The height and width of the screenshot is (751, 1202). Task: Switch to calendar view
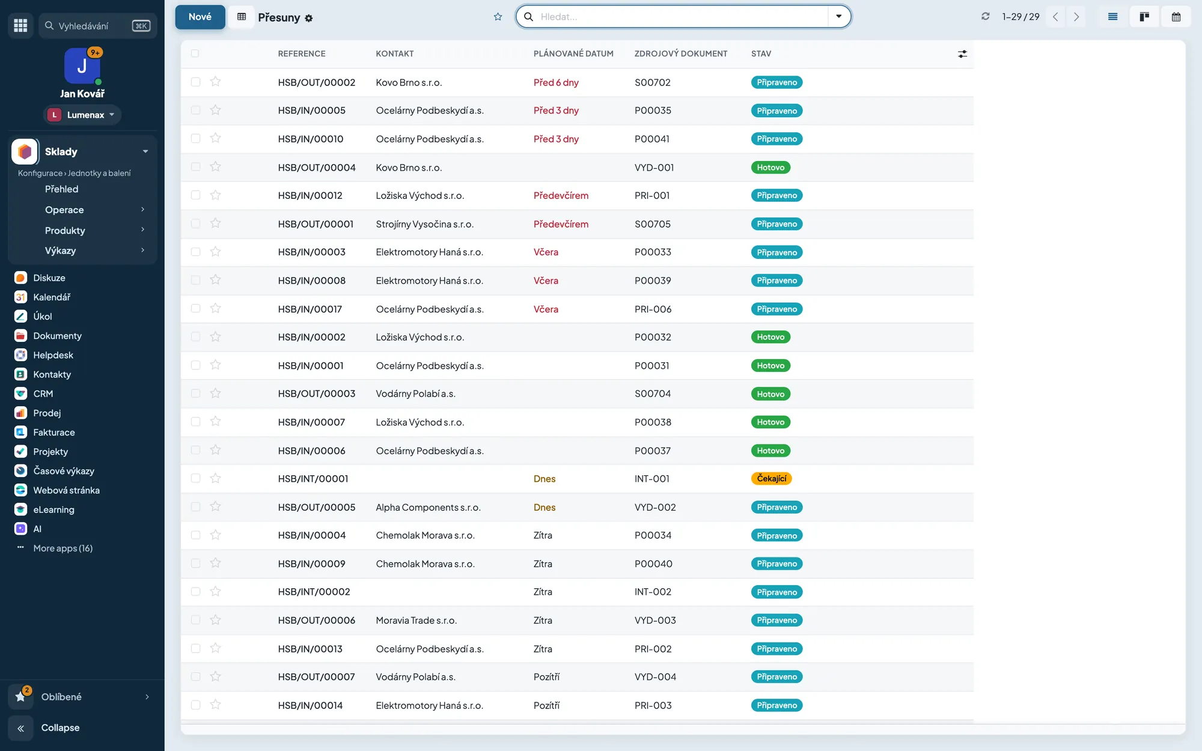tap(1176, 17)
